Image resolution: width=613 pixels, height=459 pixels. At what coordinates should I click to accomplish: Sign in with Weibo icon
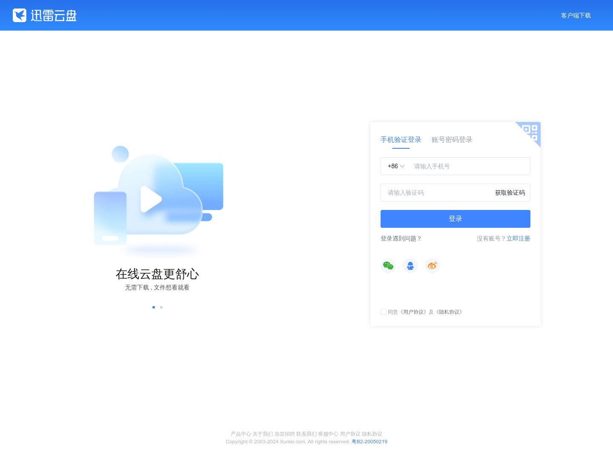[433, 266]
